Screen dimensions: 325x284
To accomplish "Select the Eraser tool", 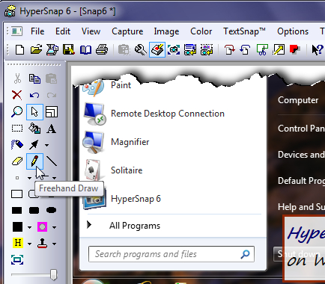I will pos(17,161).
